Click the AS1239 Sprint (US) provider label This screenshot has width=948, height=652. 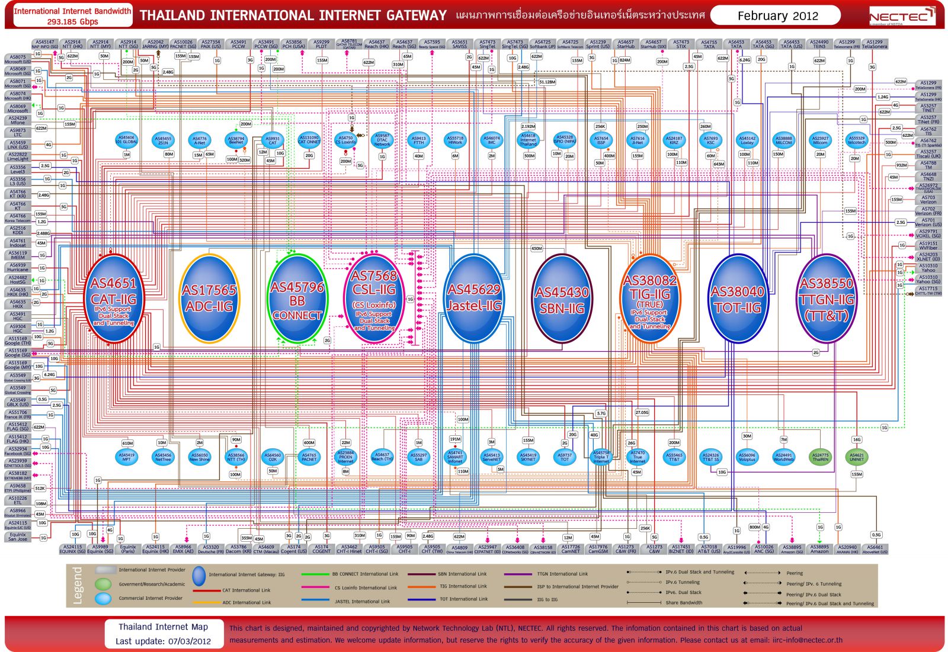tap(598, 44)
